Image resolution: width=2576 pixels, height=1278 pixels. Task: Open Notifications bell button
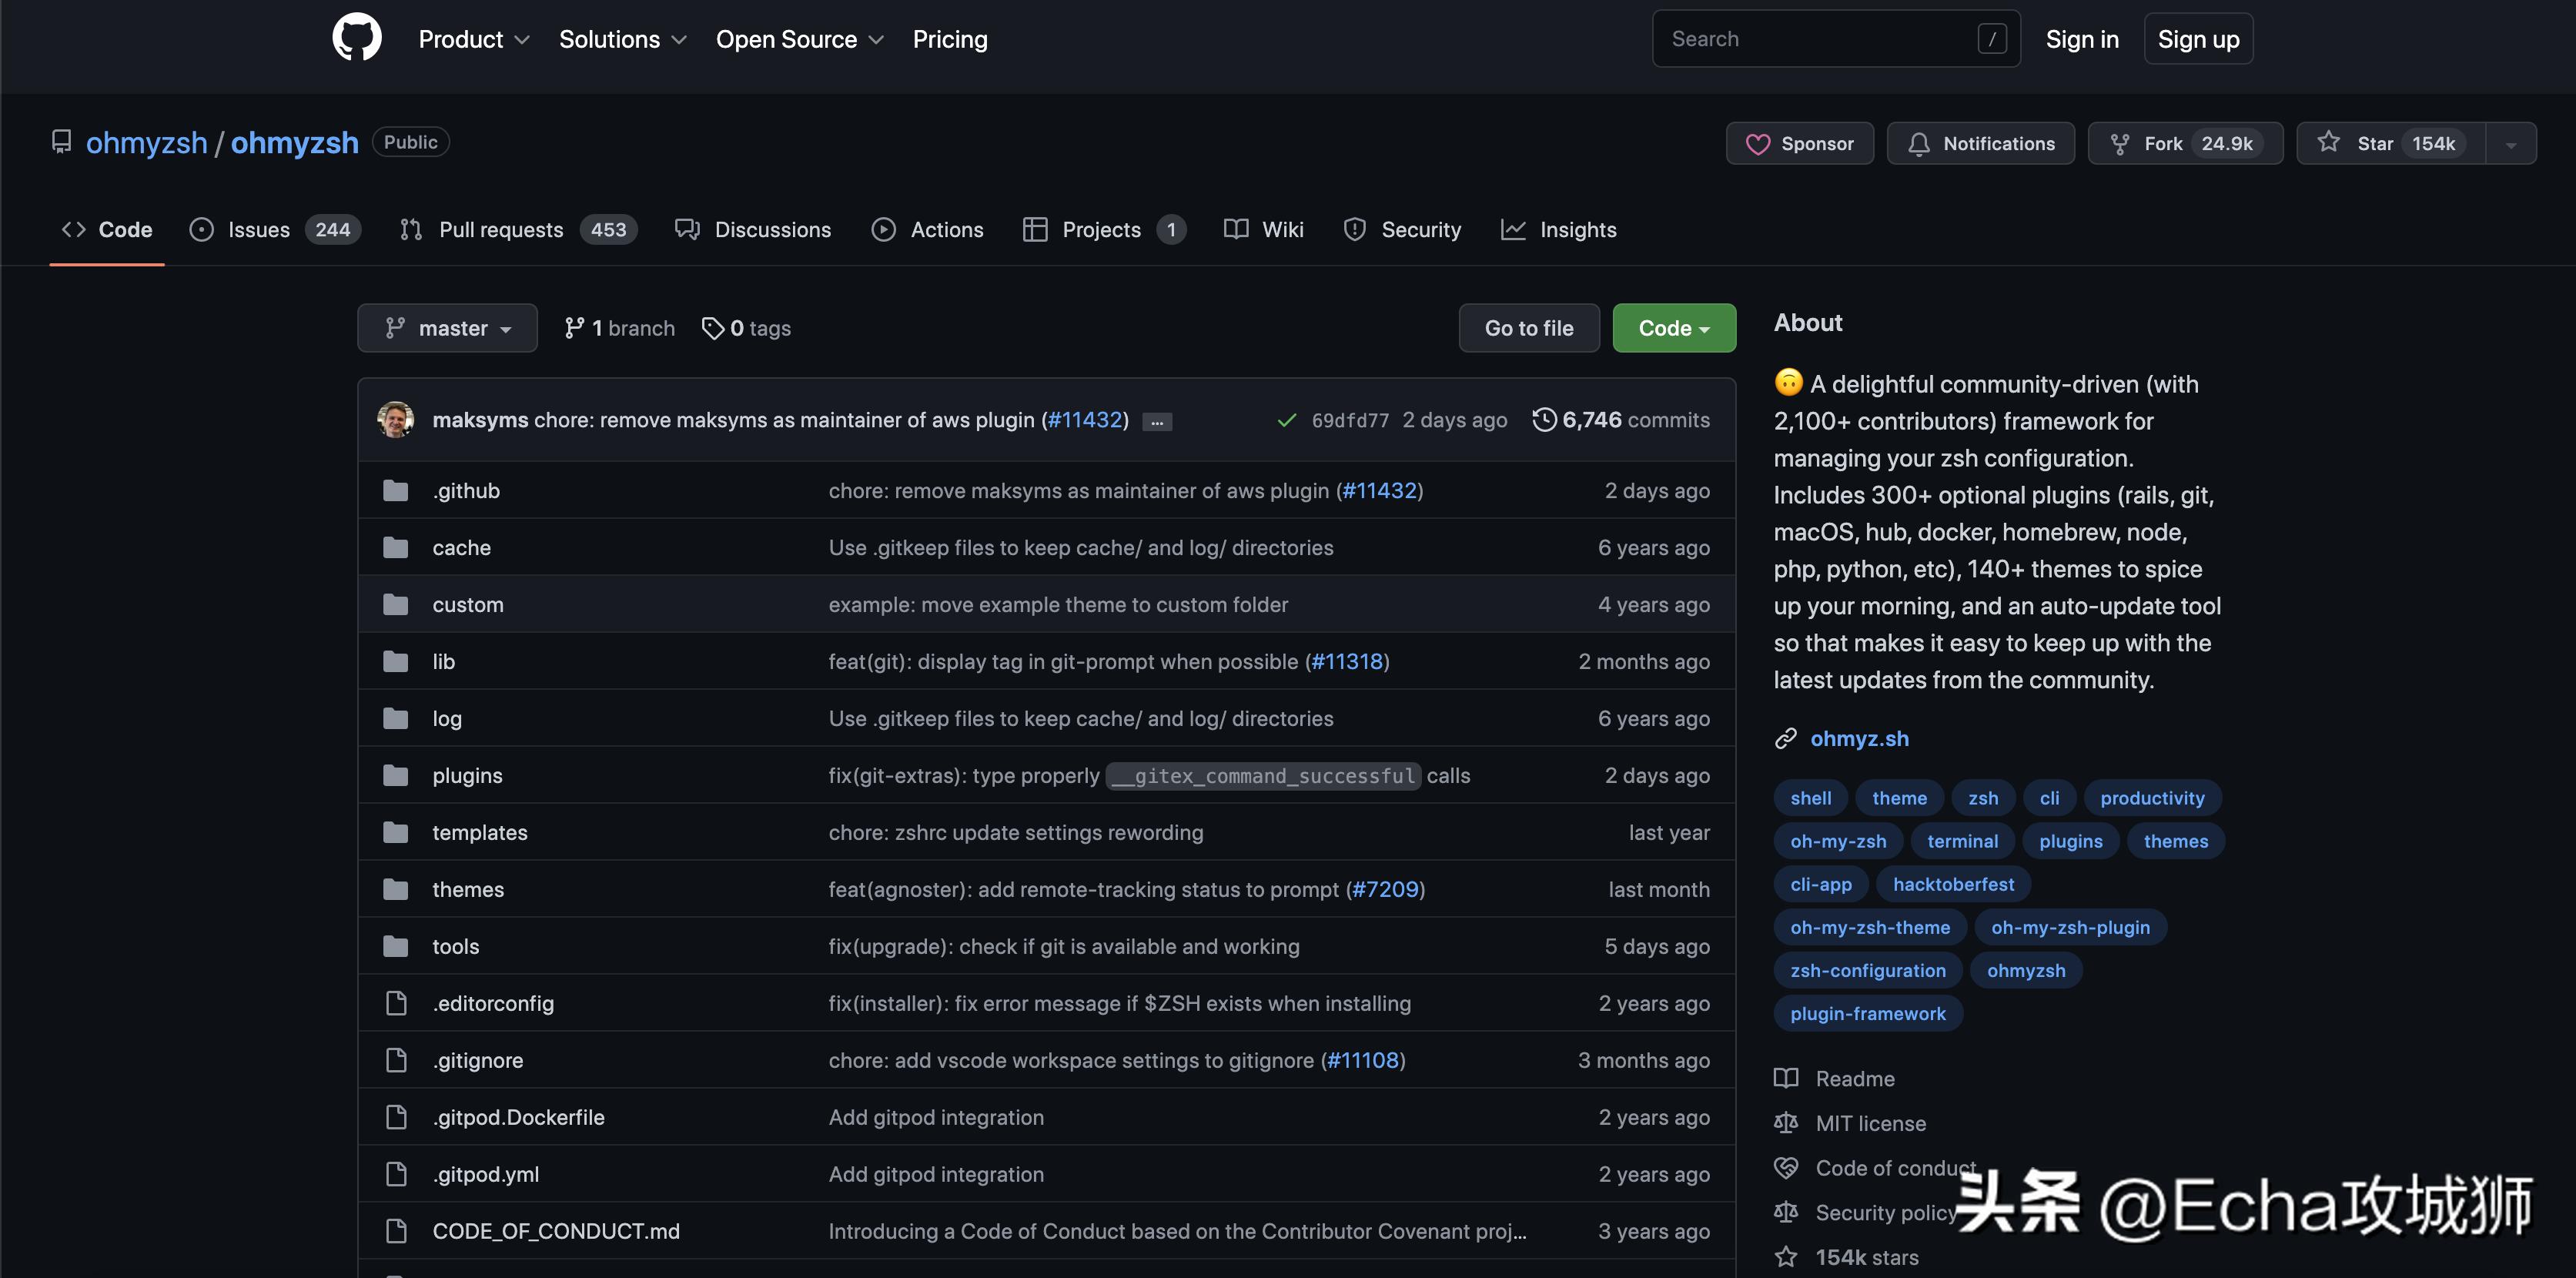click(x=1980, y=143)
